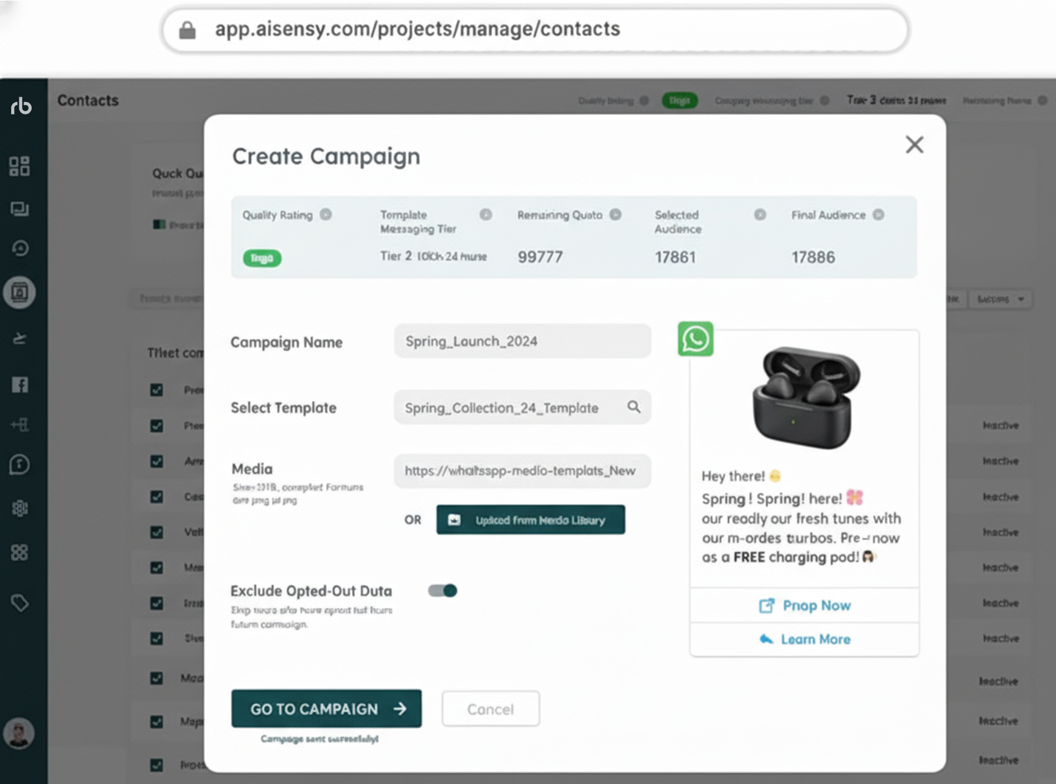The height and width of the screenshot is (784, 1056).
Task: Uncheck the checkbox beside the Map contact row
Action: tap(155, 722)
